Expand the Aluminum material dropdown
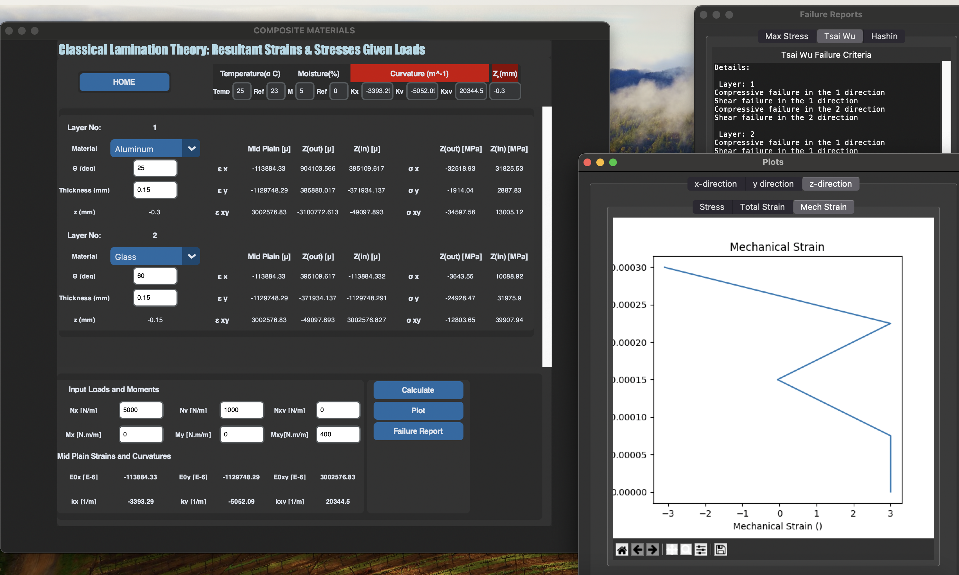Image resolution: width=959 pixels, height=575 pixels. [x=191, y=148]
